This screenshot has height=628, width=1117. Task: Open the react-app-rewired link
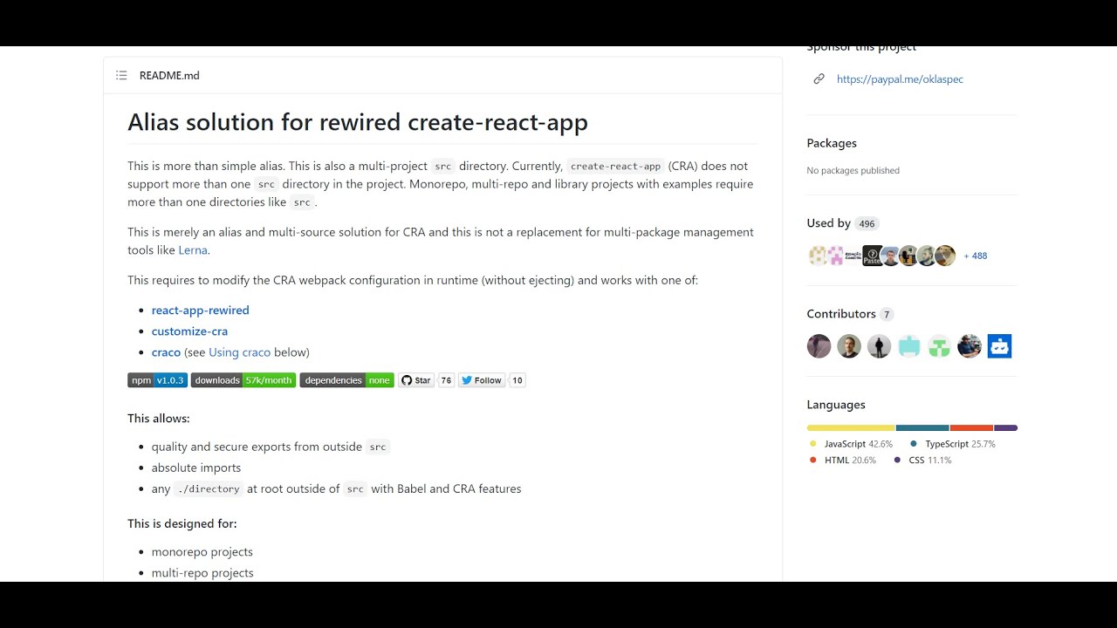(200, 311)
